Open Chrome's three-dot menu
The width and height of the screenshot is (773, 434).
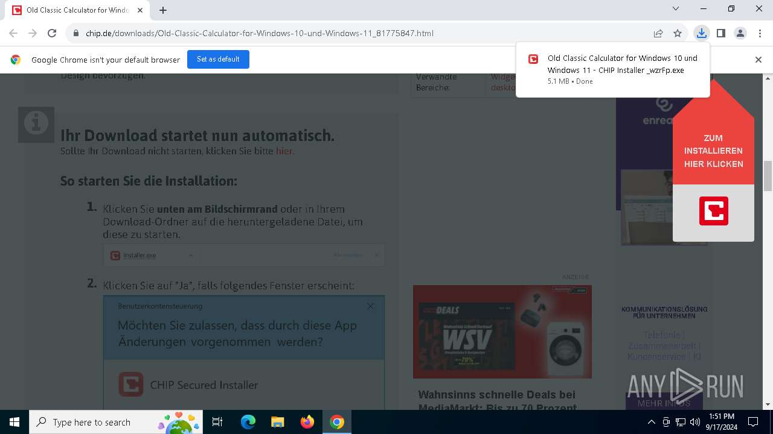click(759, 33)
